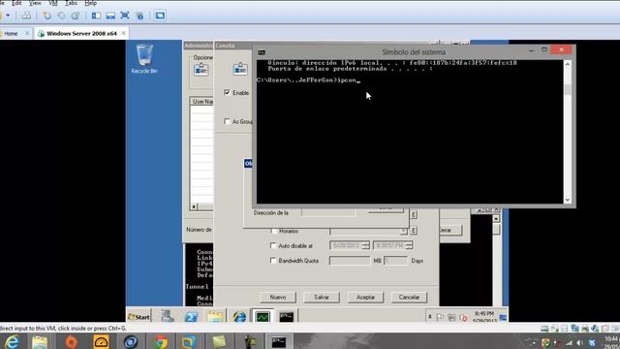Viewport: 620px width, 349px height.
Task: Toggle the Enable checkbox
Action: (227, 92)
